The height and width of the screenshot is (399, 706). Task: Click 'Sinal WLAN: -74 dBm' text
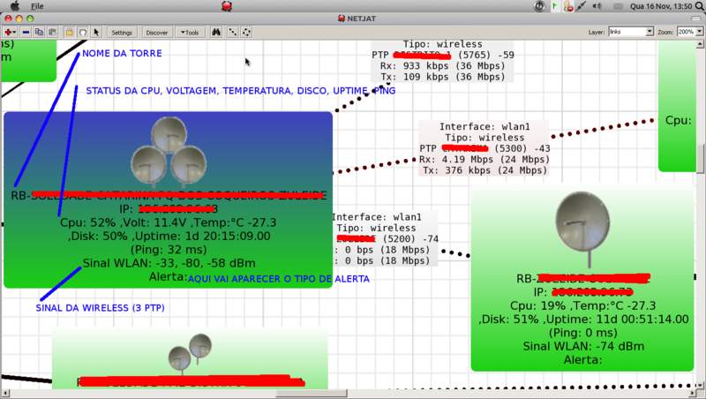point(583,346)
